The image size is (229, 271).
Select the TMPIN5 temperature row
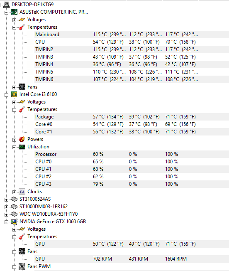[132, 72]
